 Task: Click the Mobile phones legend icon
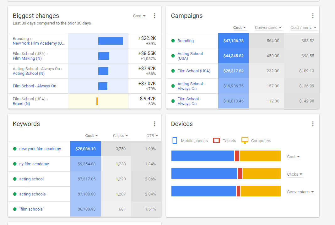[175, 140]
